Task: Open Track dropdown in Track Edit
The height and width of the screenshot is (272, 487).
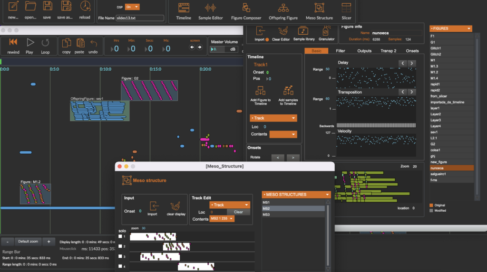Action: (x=230, y=205)
